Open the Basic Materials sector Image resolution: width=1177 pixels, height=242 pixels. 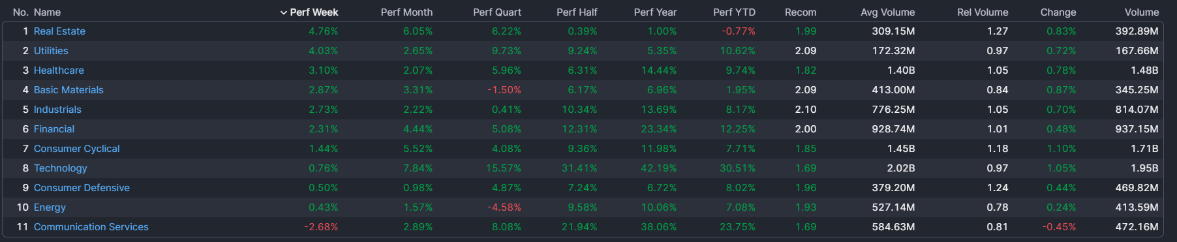click(x=69, y=90)
